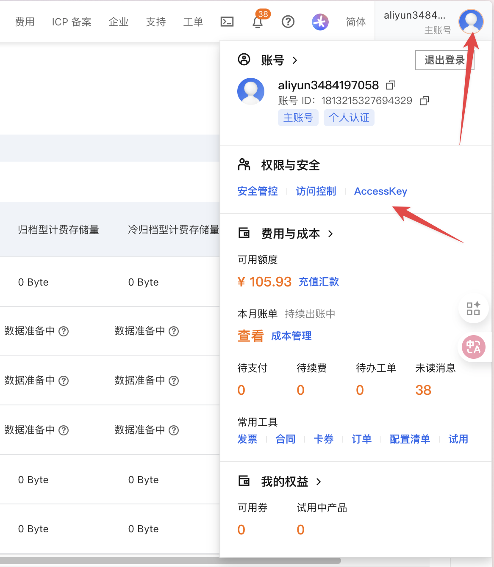The width and height of the screenshot is (494, 567).
Task: Open the AccessKey management link
Action: click(380, 191)
